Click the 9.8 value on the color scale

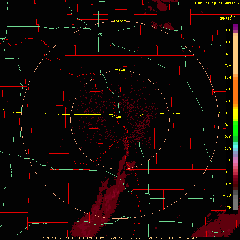tap(228, 30)
